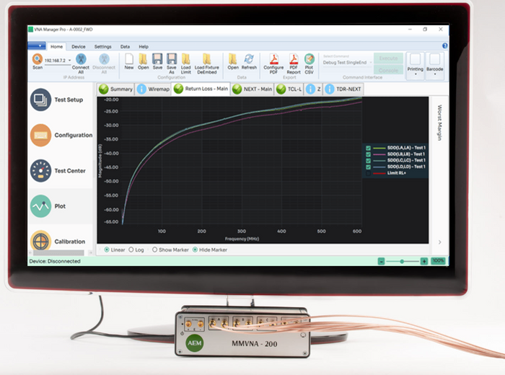Click the Connect All icon

tap(81, 59)
